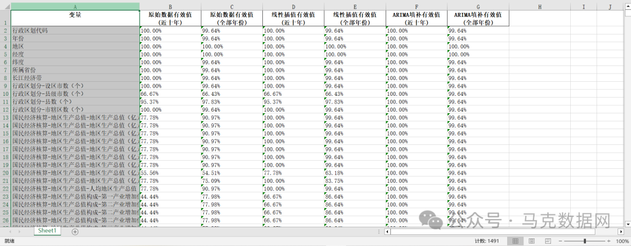Select row 20 header
The width and height of the screenshot is (631, 246).
coord(5,173)
